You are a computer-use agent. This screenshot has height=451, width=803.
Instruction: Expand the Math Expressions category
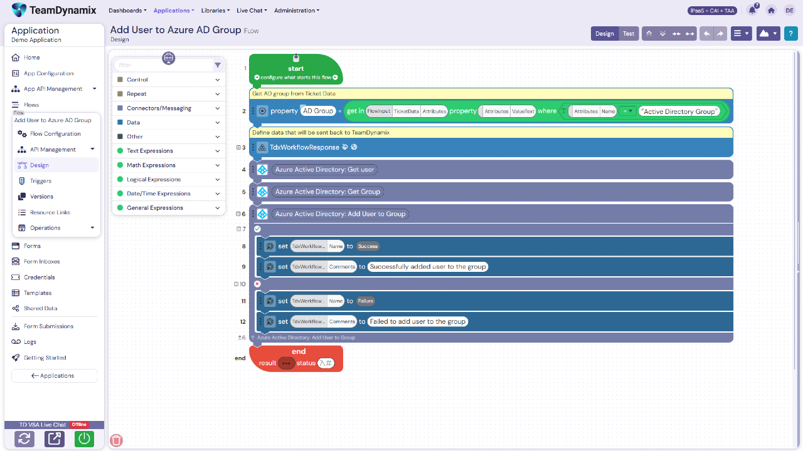[168, 165]
